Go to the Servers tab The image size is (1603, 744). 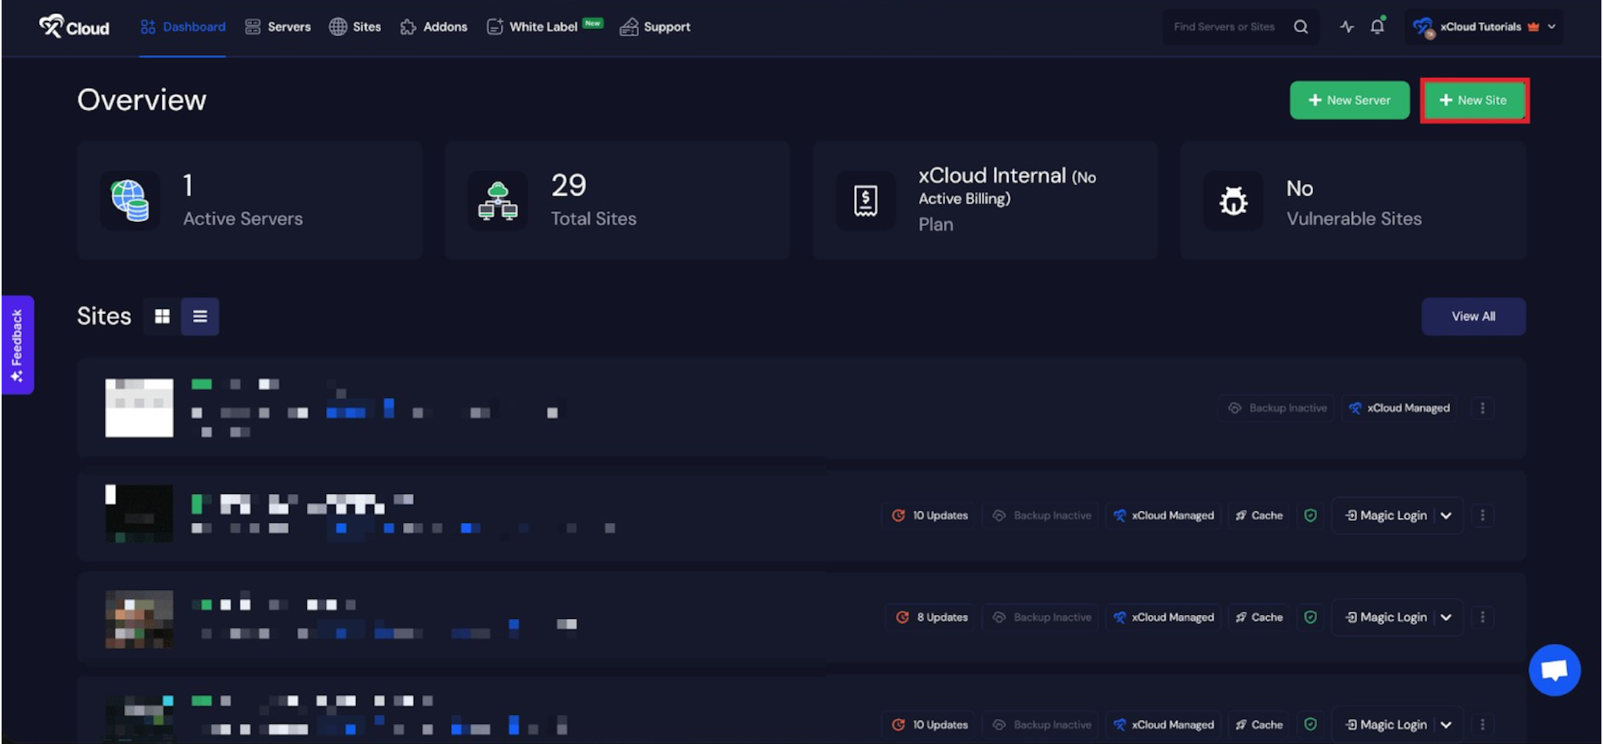[x=277, y=26]
